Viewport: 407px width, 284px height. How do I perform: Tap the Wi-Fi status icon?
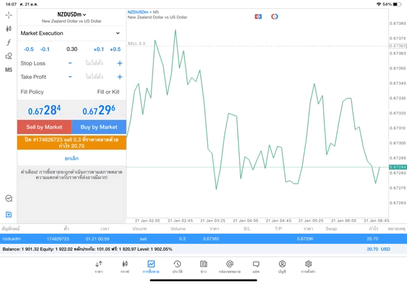[x=379, y=4]
